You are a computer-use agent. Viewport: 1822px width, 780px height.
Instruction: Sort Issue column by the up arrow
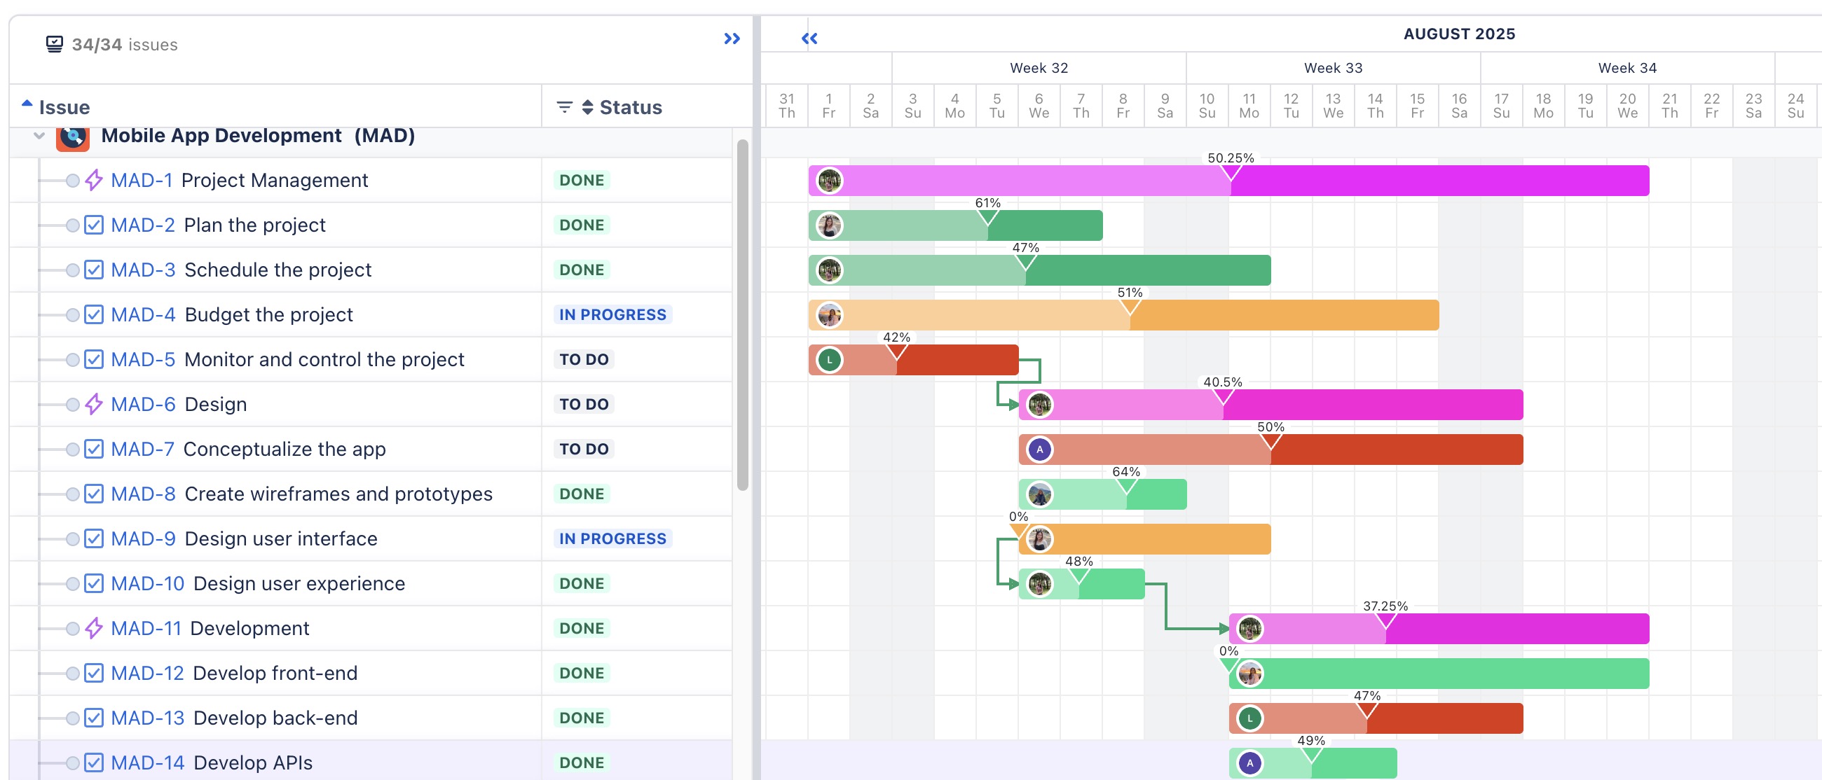click(x=27, y=103)
